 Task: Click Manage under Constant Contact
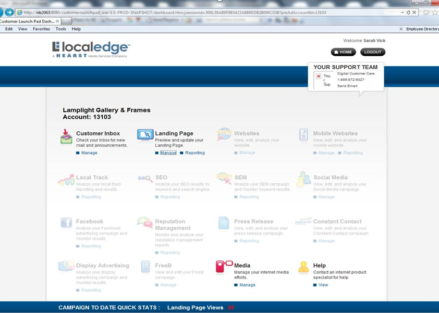[326, 241]
